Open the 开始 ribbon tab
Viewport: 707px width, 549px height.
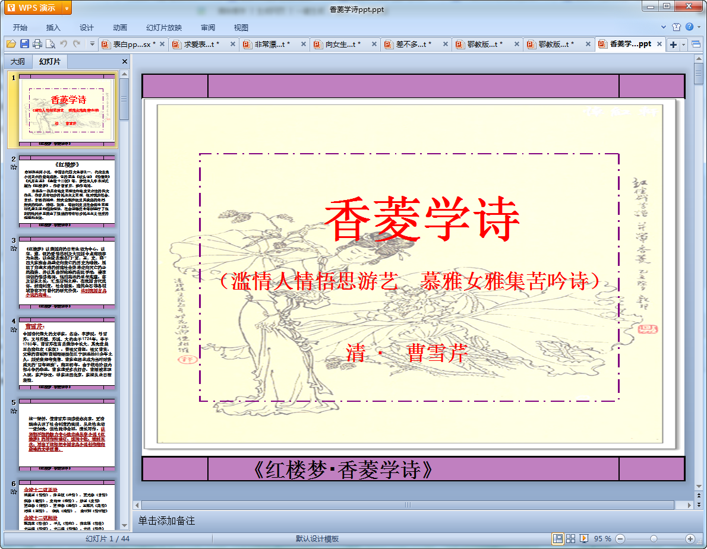click(20, 27)
